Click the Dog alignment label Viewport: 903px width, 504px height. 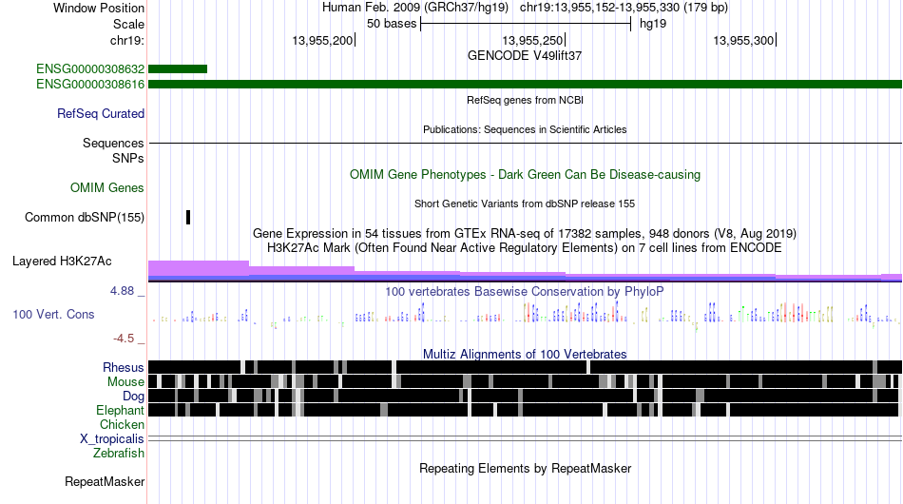[134, 397]
